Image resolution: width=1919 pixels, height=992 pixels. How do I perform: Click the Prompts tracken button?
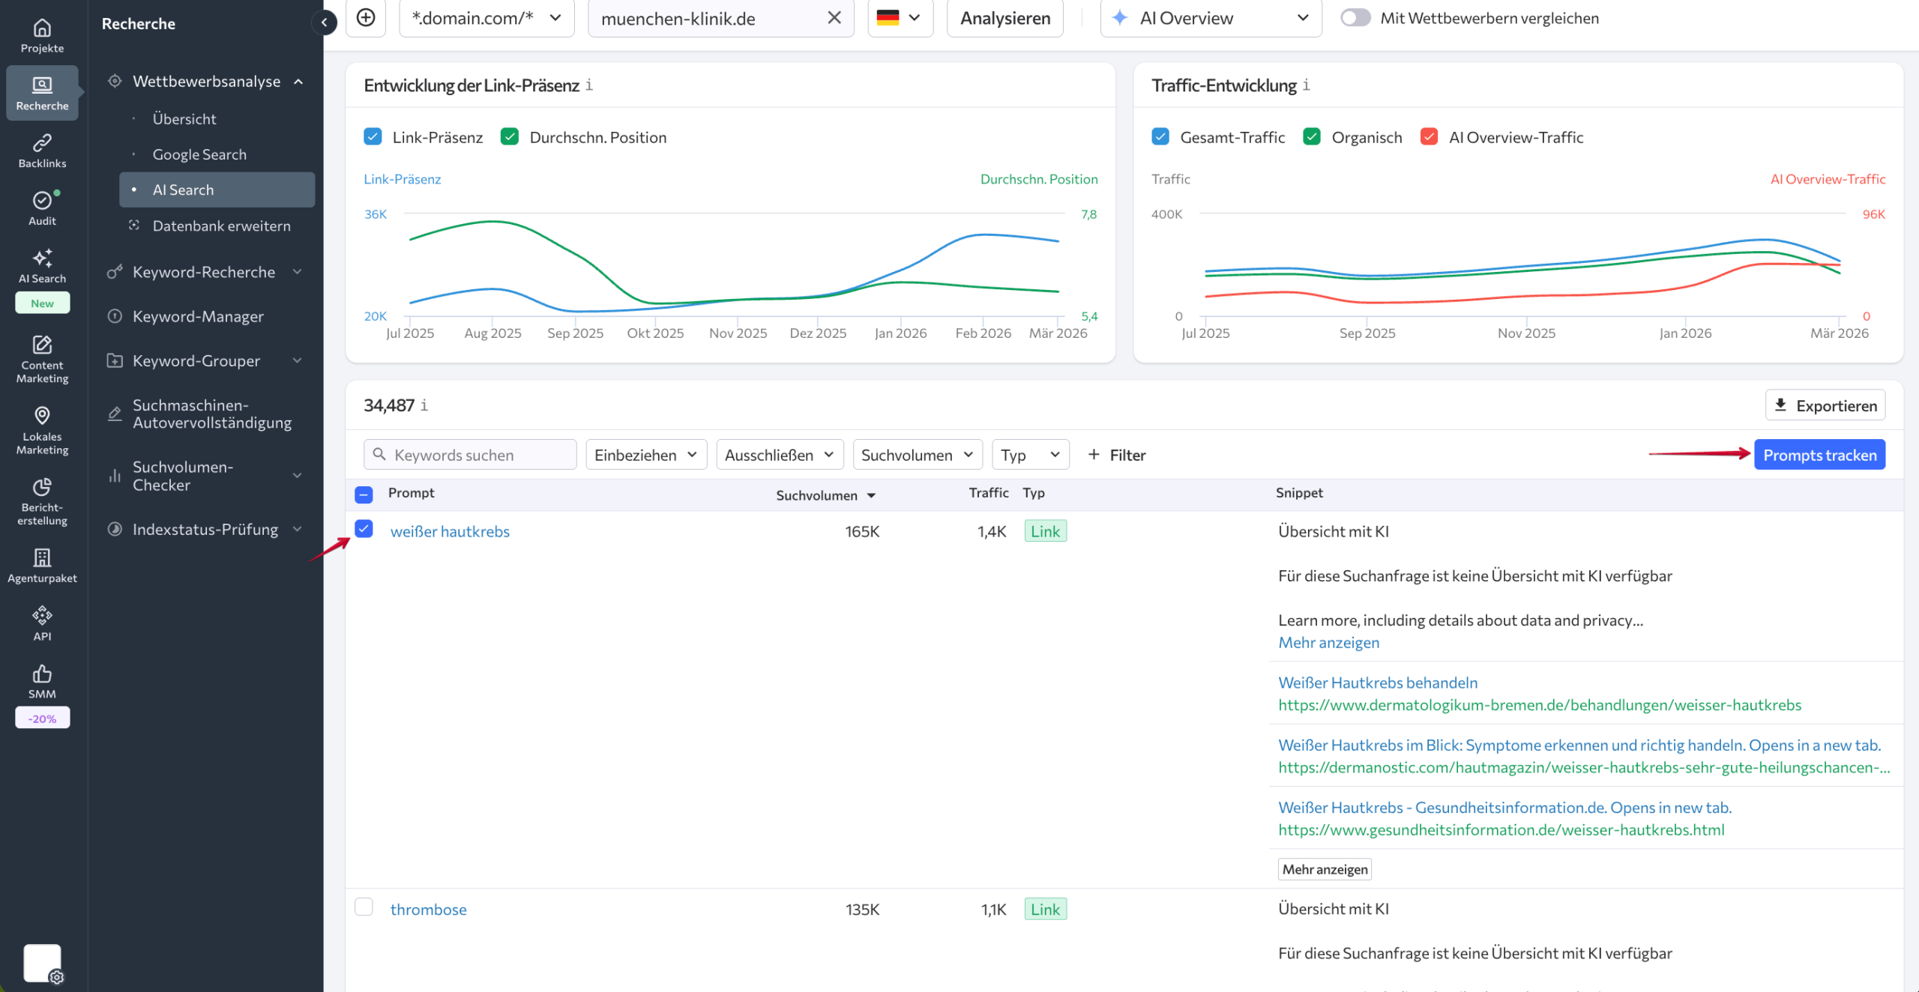1819,455
